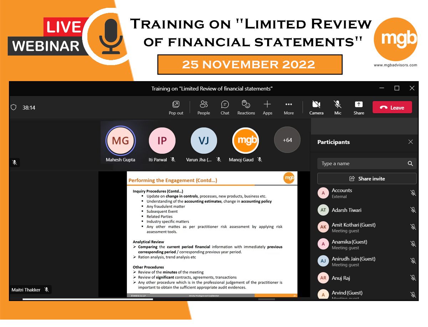Viewport: 428px width, 327px height.
Task: Open the Apps panel
Action: click(x=267, y=107)
